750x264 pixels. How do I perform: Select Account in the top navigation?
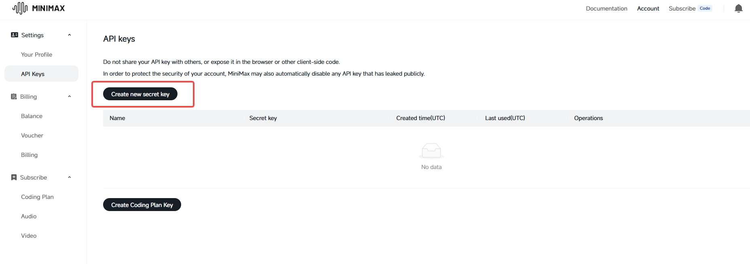point(648,8)
